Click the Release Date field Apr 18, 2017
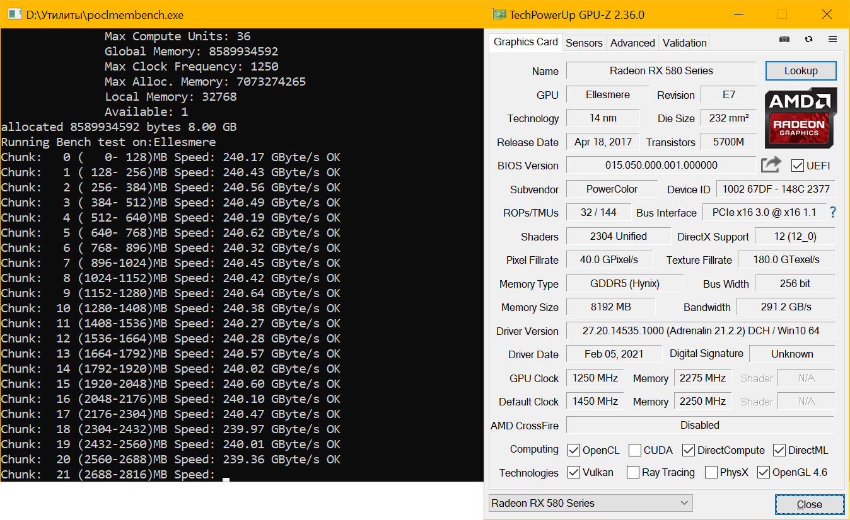Image resolution: width=850 pixels, height=520 pixels. coord(602,142)
